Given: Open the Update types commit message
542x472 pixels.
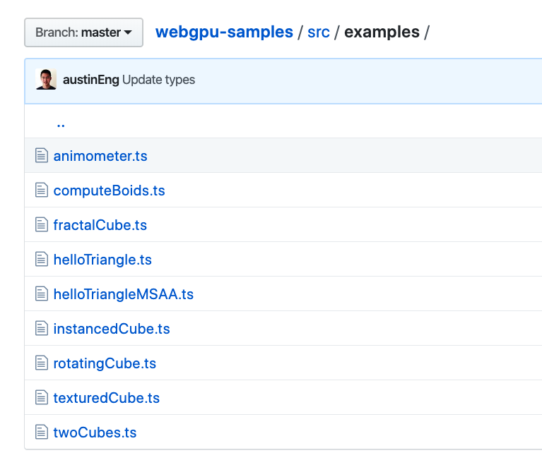Looking at the screenshot, I should point(159,80).
